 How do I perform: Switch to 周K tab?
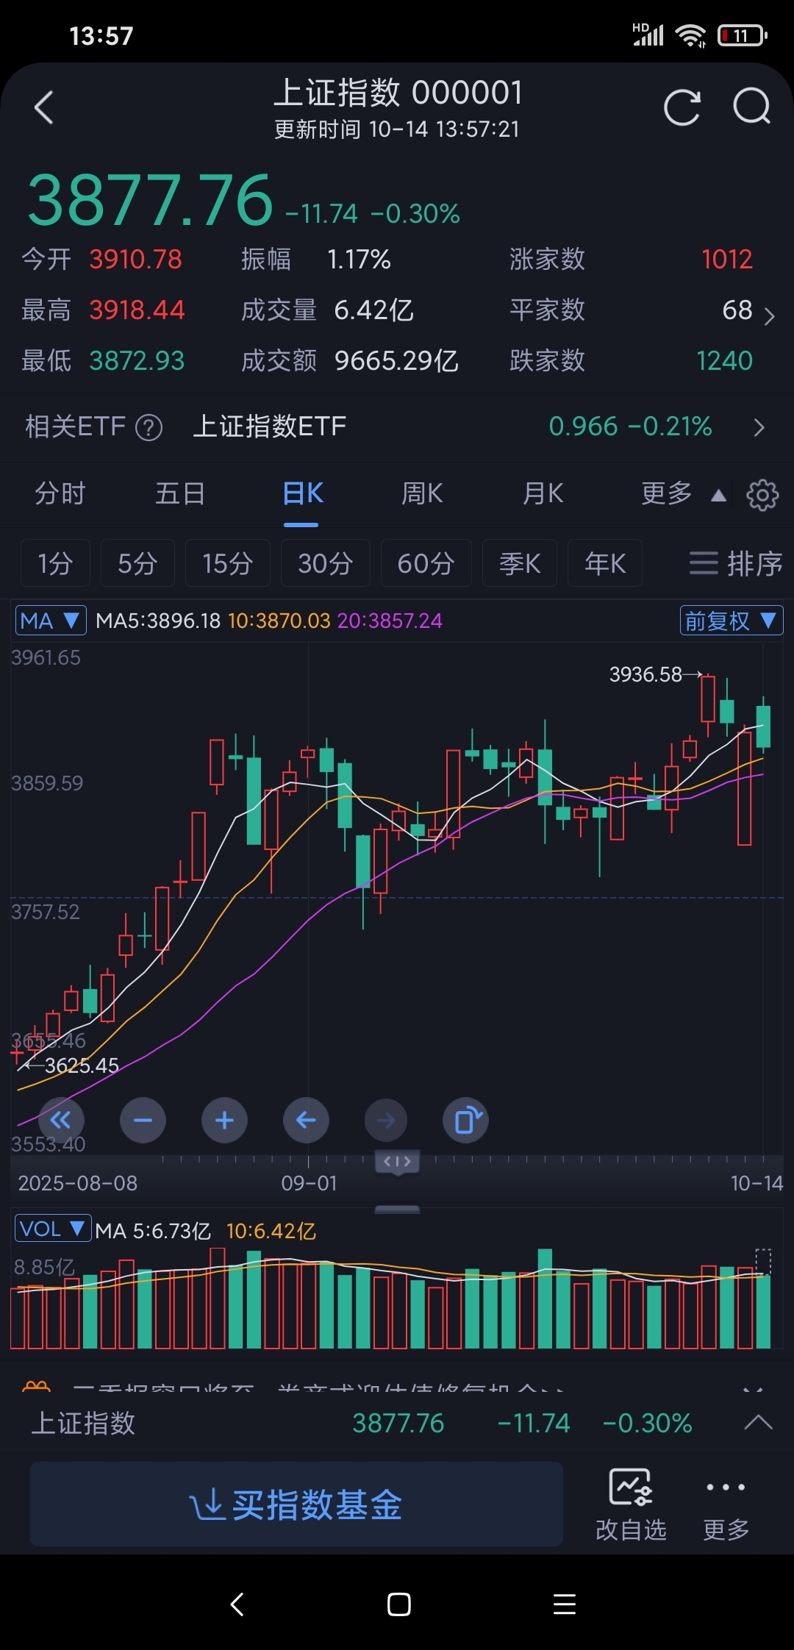(x=422, y=493)
